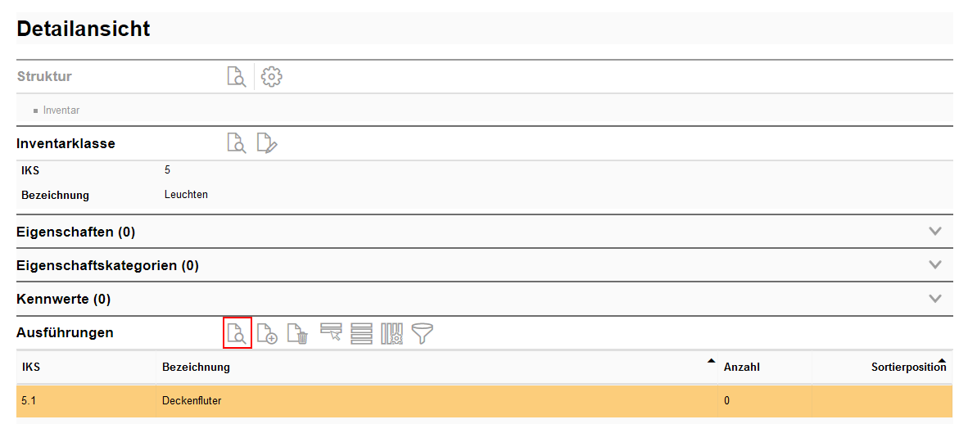
Task: View Inventarklasse details with magnifier icon
Action: point(236,143)
